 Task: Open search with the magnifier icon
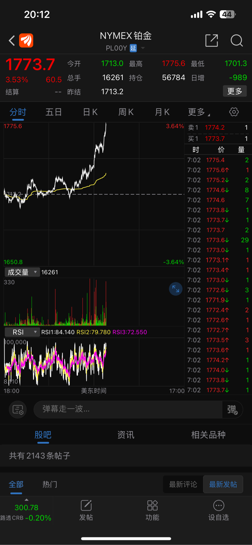[237, 41]
